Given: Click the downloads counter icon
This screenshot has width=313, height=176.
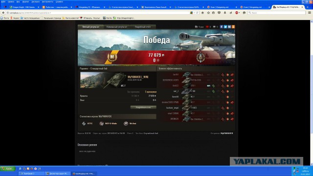Looking at the screenshot, I should pyautogui.click(x=196, y=27).
